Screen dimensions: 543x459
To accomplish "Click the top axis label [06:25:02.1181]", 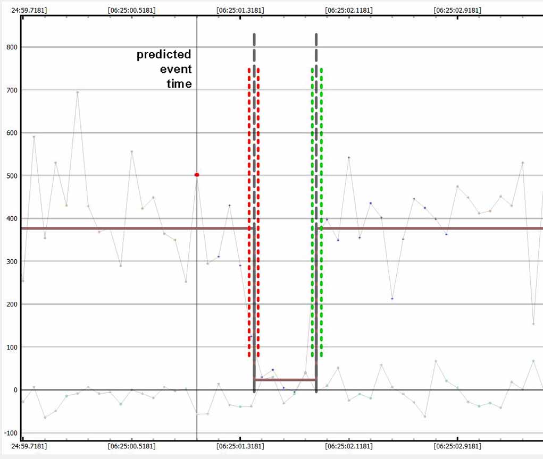I will pos(348,10).
